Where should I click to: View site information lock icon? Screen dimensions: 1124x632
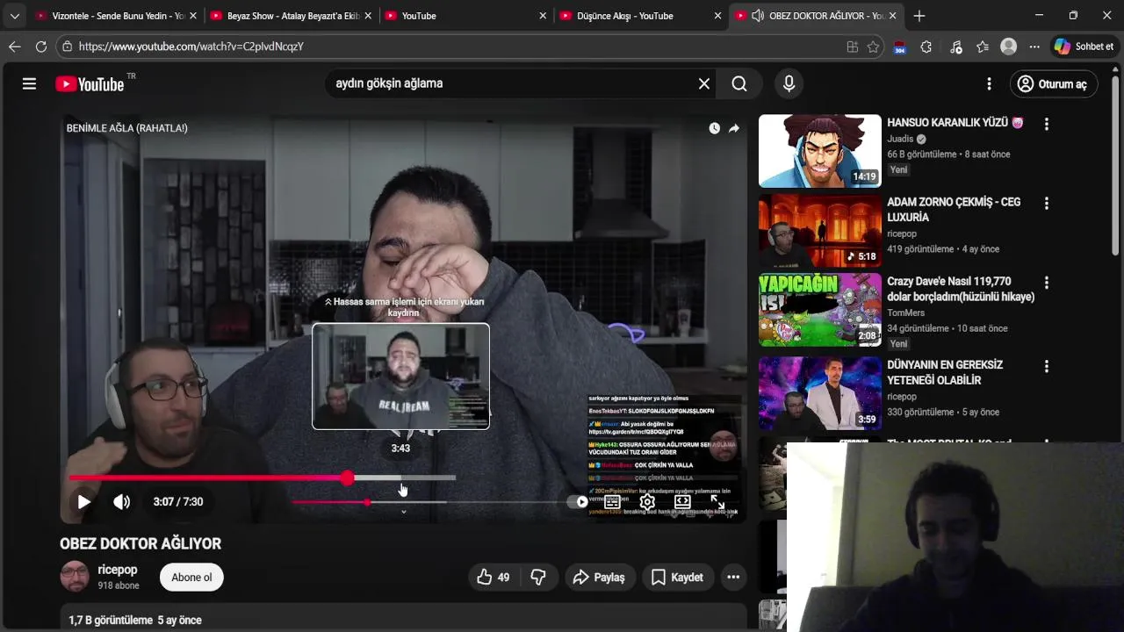coord(67,47)
